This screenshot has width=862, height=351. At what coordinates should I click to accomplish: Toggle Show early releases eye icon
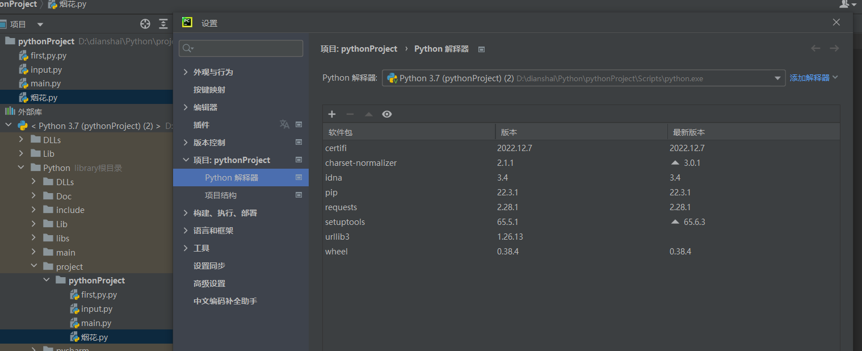pyautogui.click(x=387, y=114)
